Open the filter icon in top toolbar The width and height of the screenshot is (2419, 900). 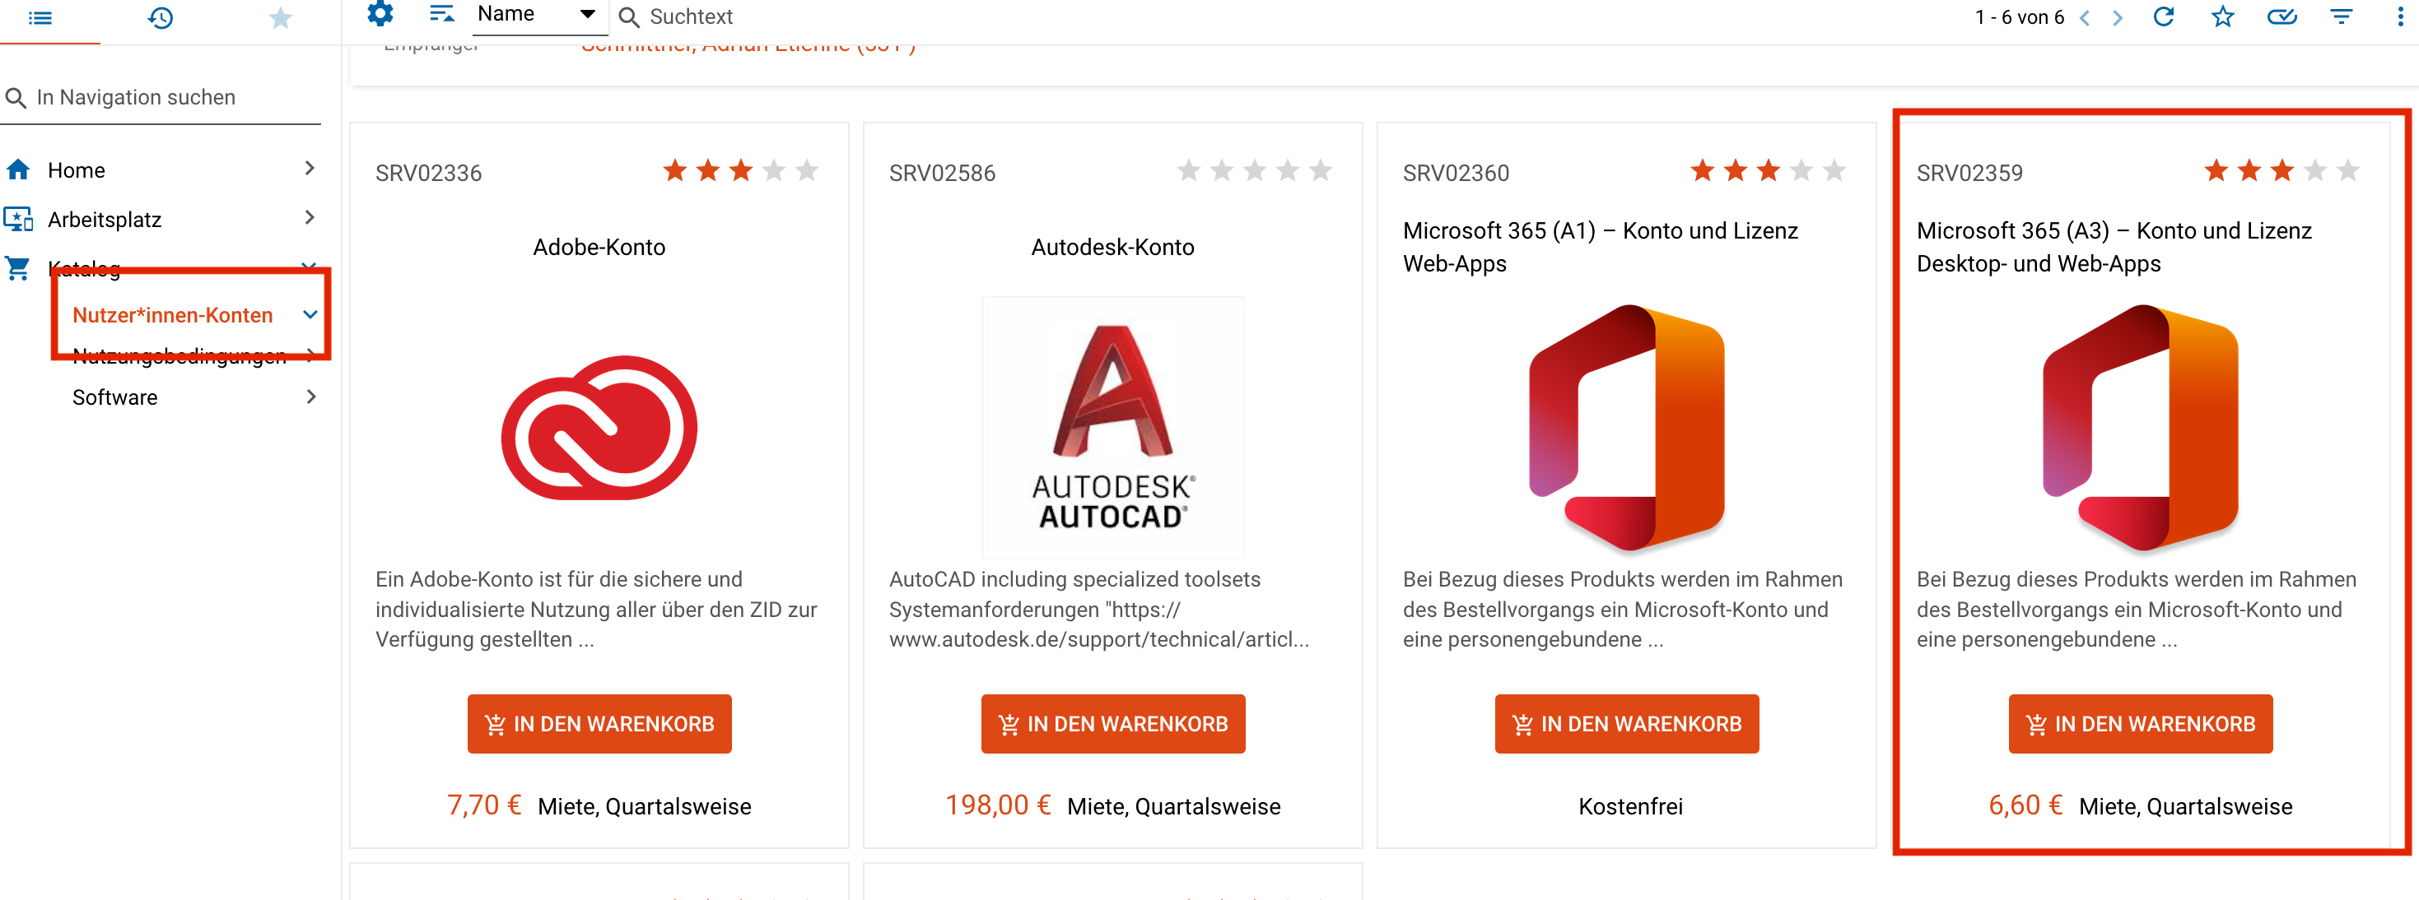tap(2341, 17)
